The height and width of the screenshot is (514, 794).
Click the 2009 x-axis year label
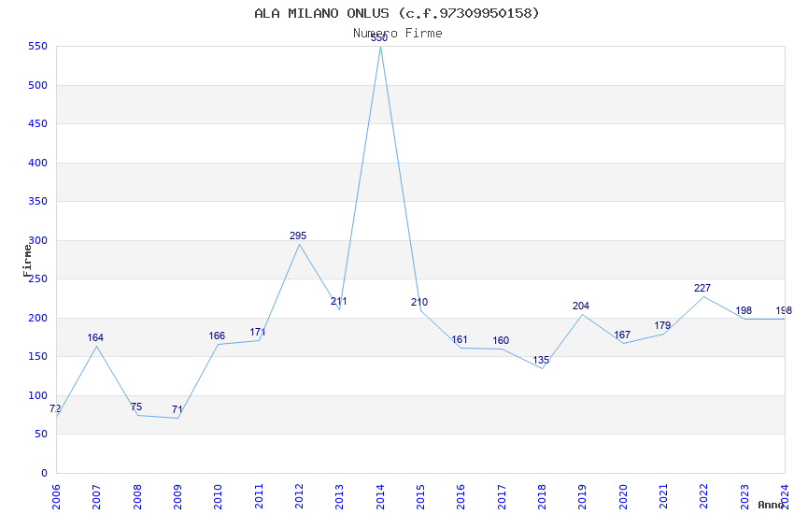coord(177,497)
